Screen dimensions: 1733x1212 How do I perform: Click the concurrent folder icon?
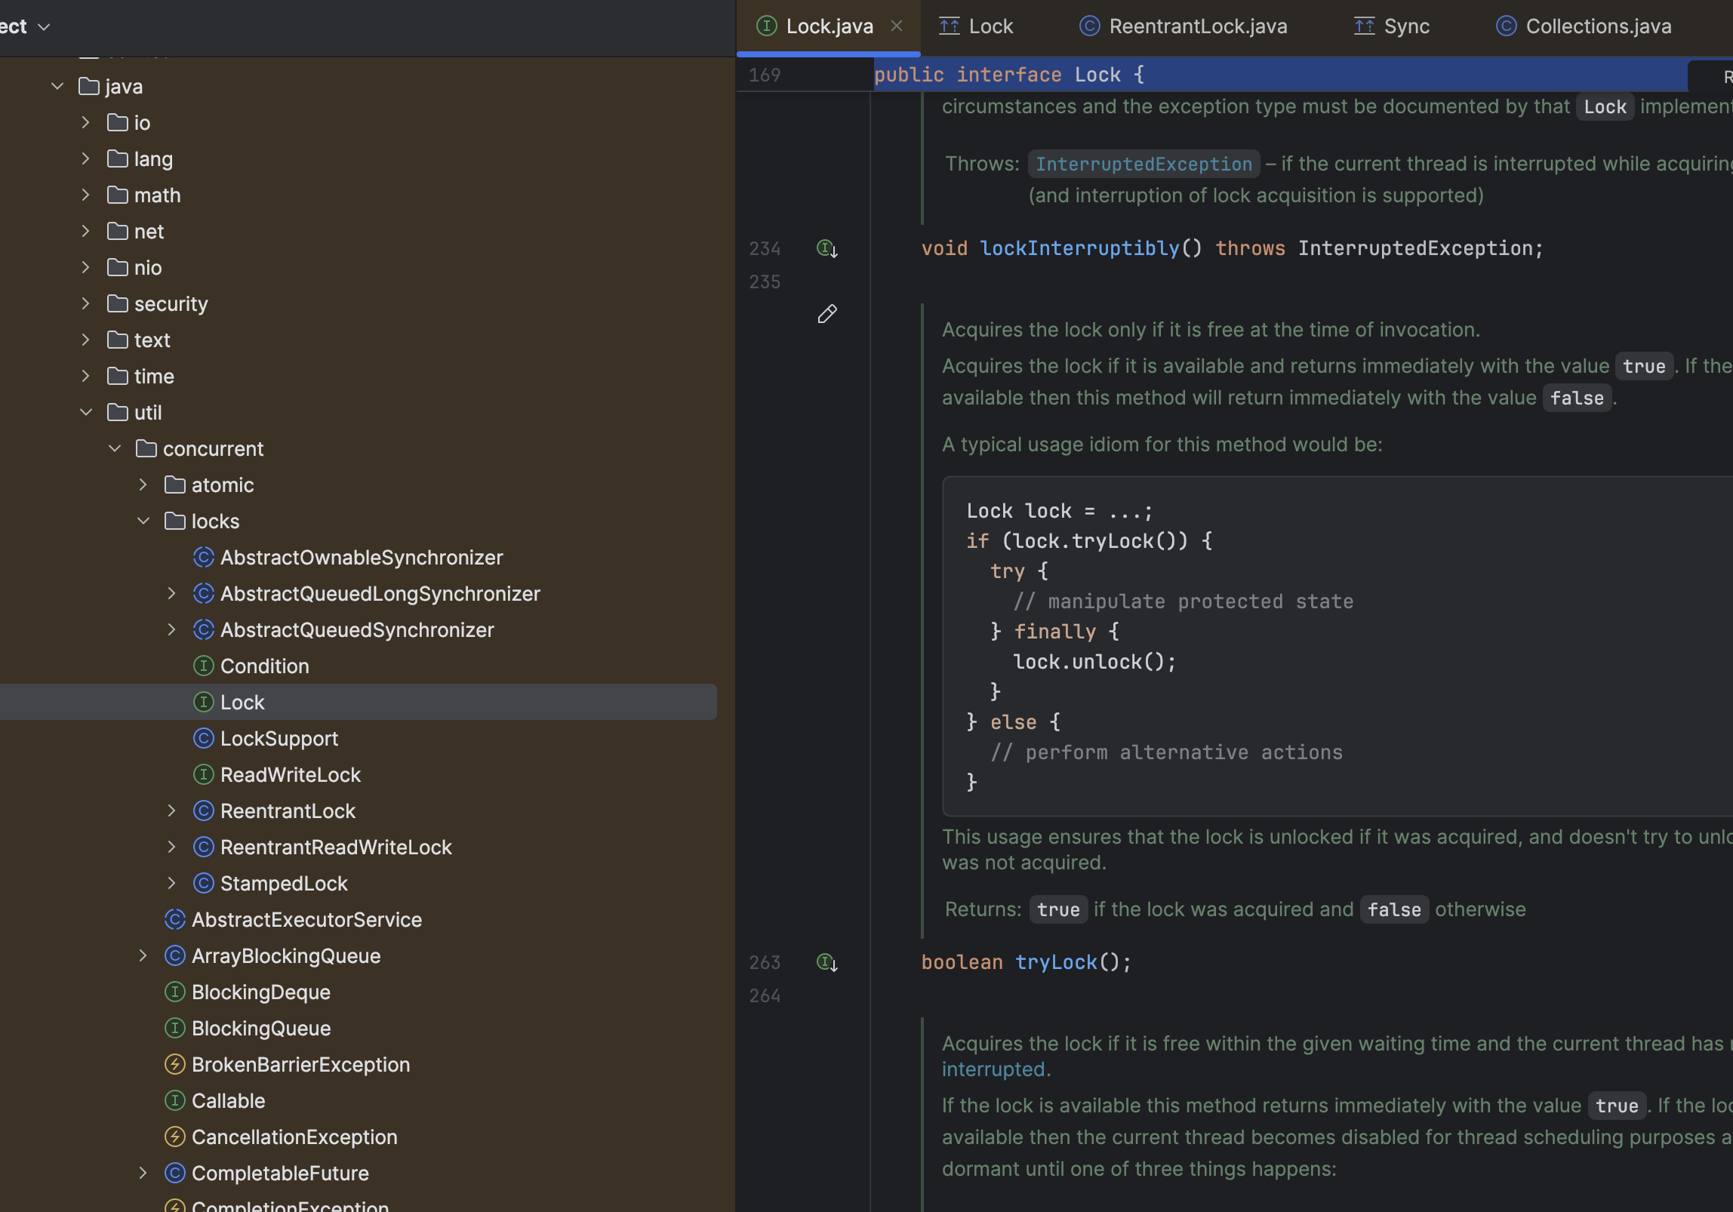146,448
